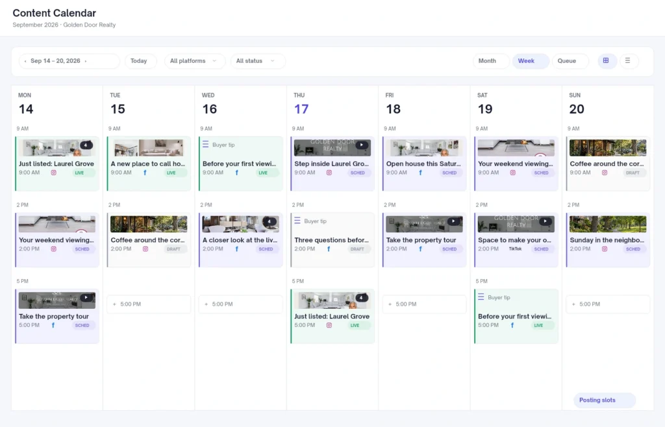Open Thursday's 'Step inside Laurel Grove' title
Image resolution: width=665 pixels, height=427 pixels.
point(332,164)
